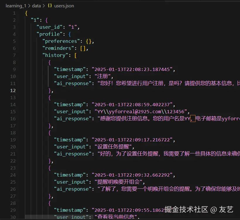Image resolution: width=240 pixels, height=220 pixels.
Task: Click line number 28 in gutter
Action: [13, 203]
